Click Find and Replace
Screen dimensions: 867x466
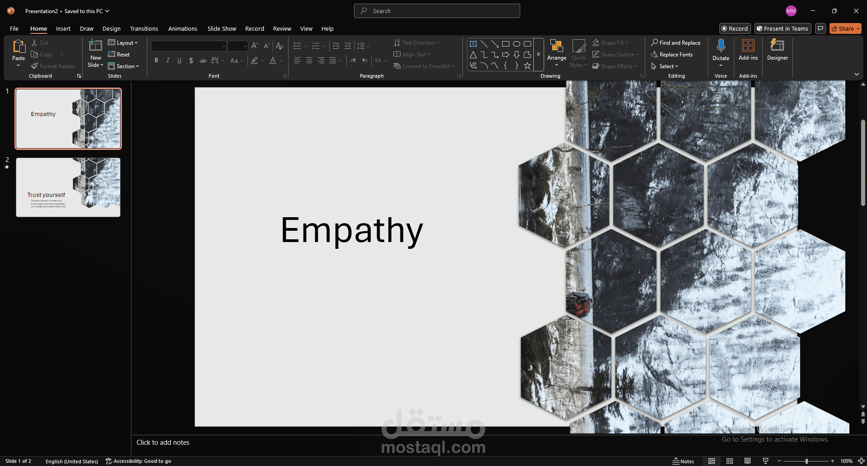tap(676, 42)
